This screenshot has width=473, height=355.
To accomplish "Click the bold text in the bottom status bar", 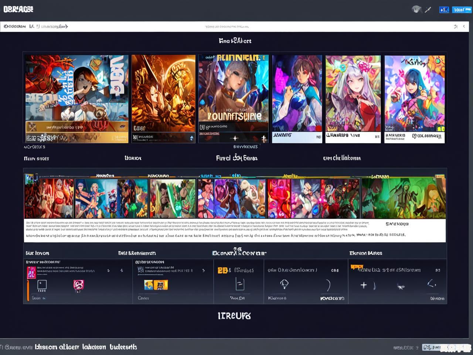I will (86, 347).
